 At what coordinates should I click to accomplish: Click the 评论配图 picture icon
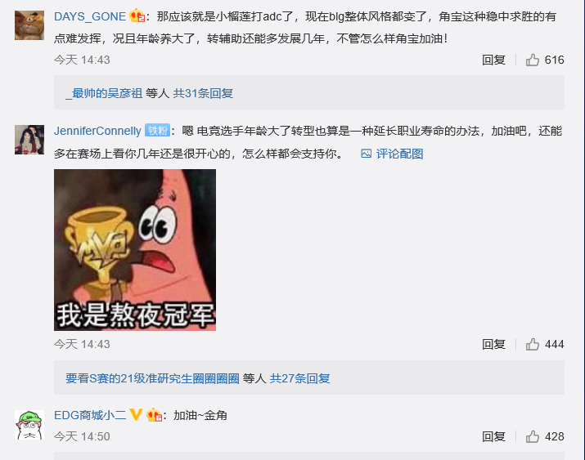(x=366, y=154)
